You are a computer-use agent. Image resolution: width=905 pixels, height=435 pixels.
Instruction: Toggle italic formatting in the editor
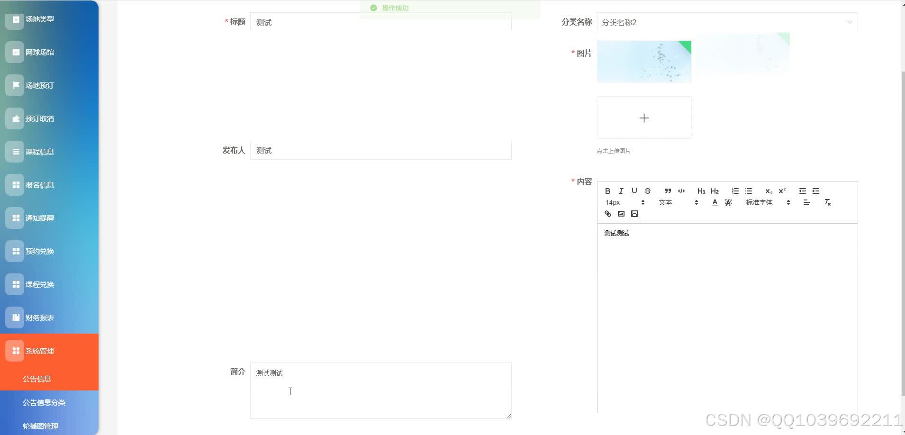(x=621, y=191)
